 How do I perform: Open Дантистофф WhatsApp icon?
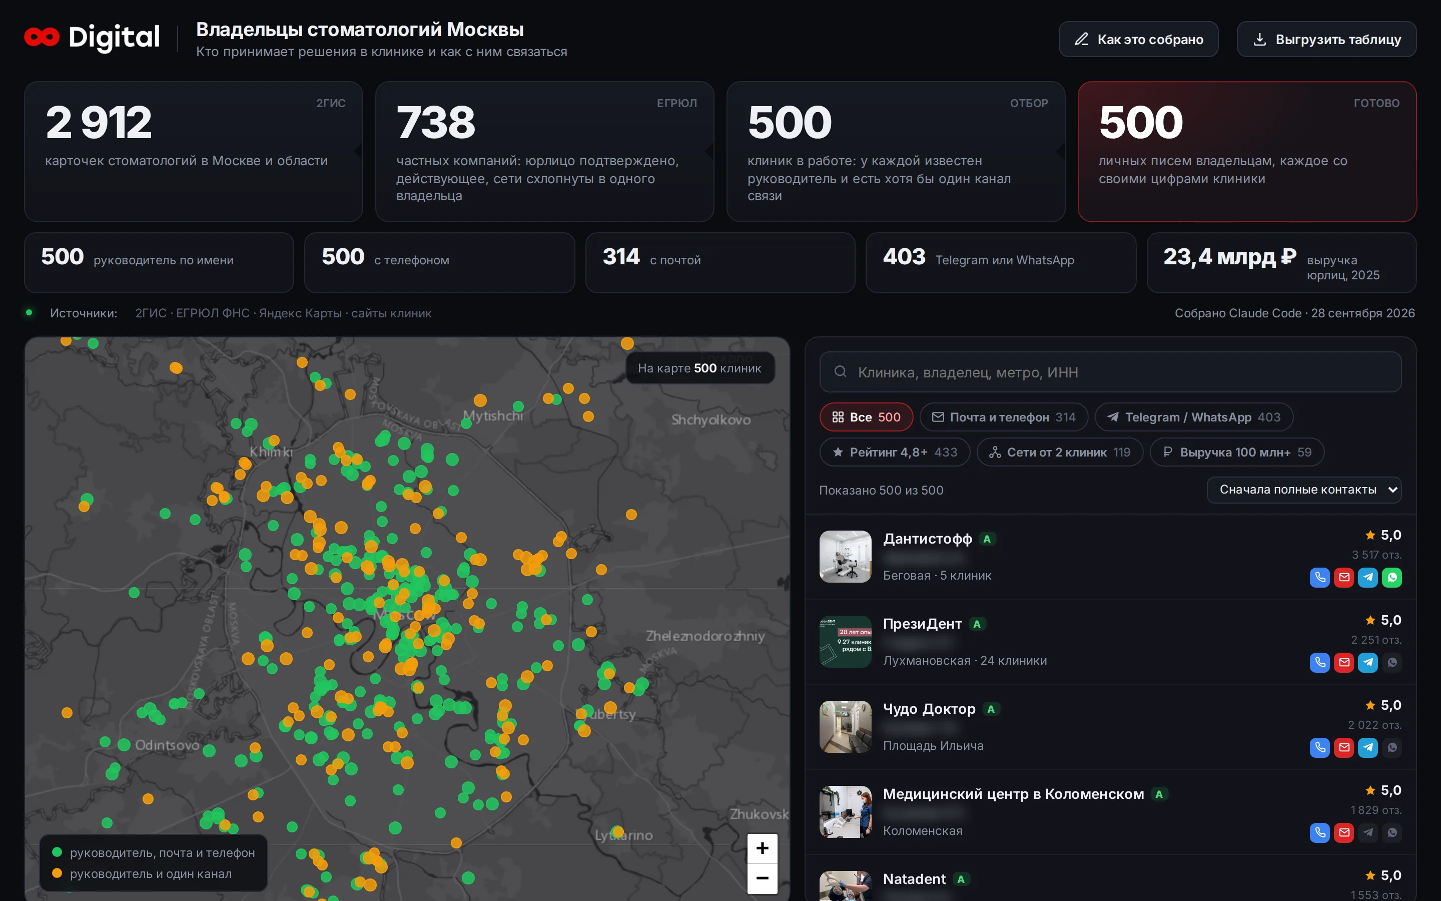(1391, 577)
